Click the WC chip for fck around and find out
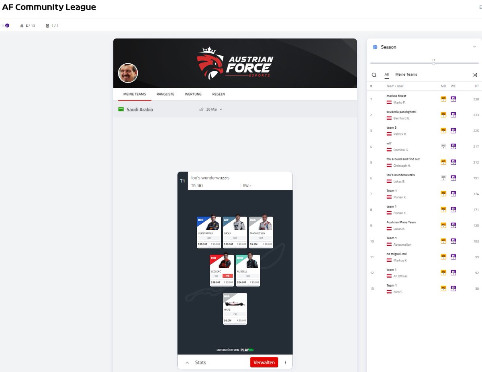This screenshot has width=482, height=372. [453, 162]
